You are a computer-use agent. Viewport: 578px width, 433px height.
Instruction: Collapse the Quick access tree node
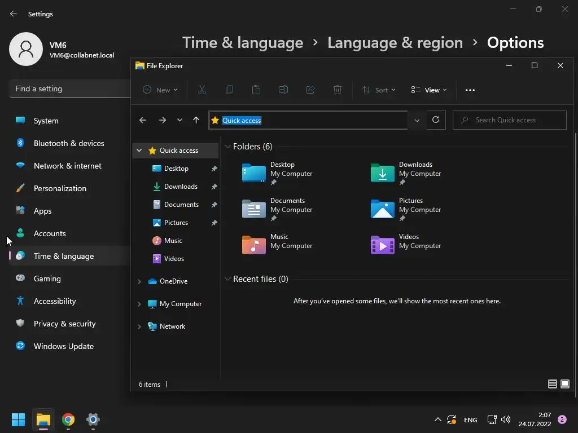pyautogui.click(x=139, y=150)
